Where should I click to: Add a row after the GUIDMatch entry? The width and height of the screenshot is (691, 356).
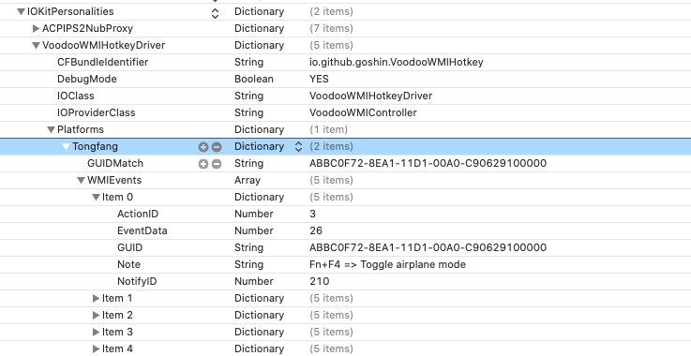[203, 164]
